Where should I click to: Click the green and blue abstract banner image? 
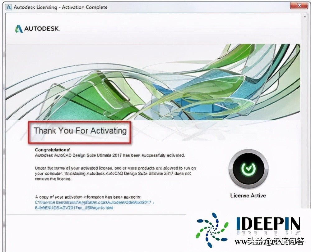(x=153, y=82)
